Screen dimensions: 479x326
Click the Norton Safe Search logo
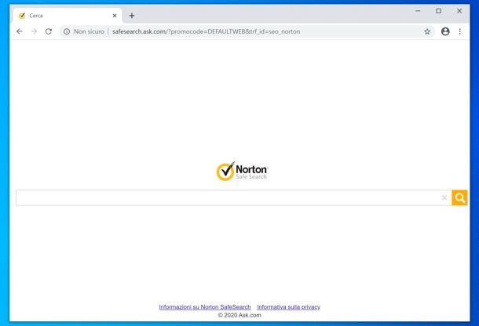coord(242,172)
